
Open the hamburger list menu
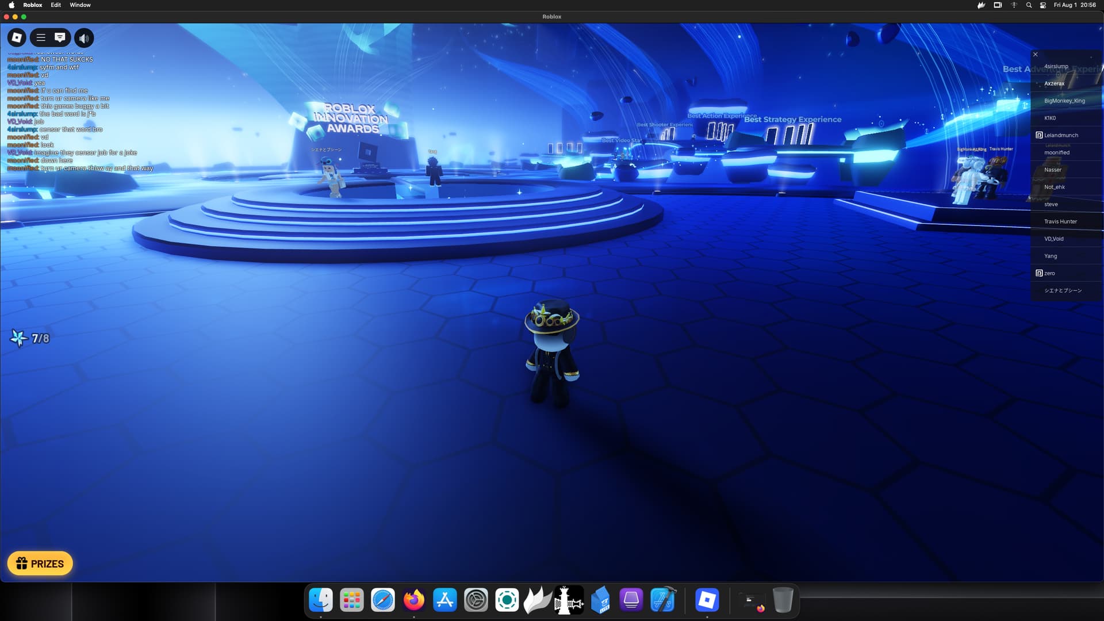point(41,38)
